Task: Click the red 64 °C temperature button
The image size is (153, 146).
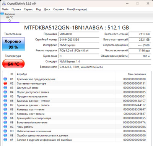Action: 13,64
